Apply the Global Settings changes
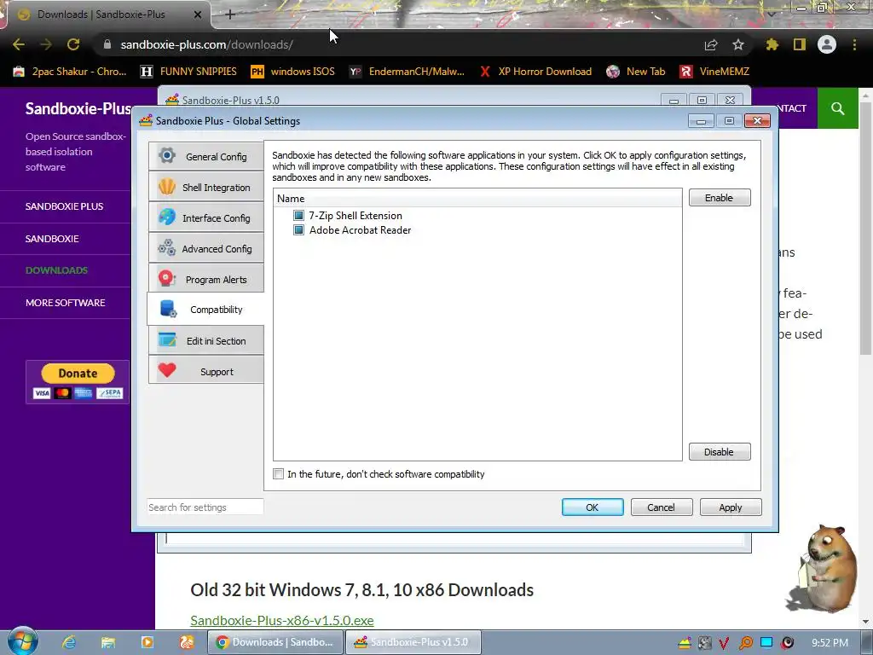This screenshot has width=873, height=655. (731, 507)
